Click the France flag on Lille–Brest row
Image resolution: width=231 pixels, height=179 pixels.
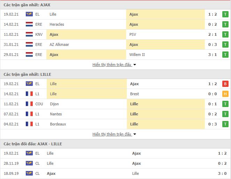pos(29,94)
